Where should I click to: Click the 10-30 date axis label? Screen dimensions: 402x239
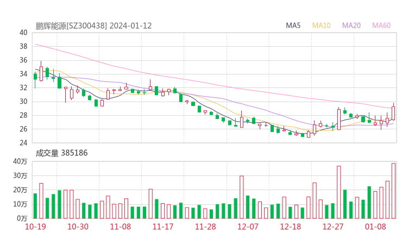tap(78, 227)
